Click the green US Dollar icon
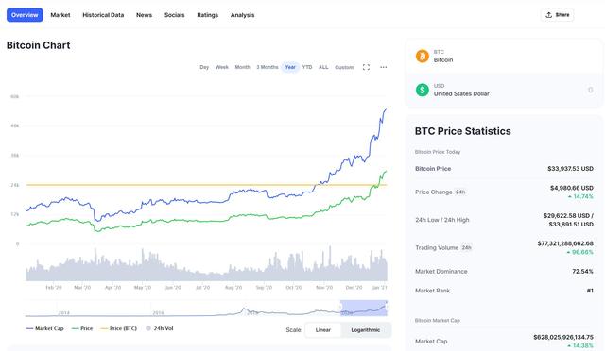This screenshot has height=351, width=605. point(423,91)
